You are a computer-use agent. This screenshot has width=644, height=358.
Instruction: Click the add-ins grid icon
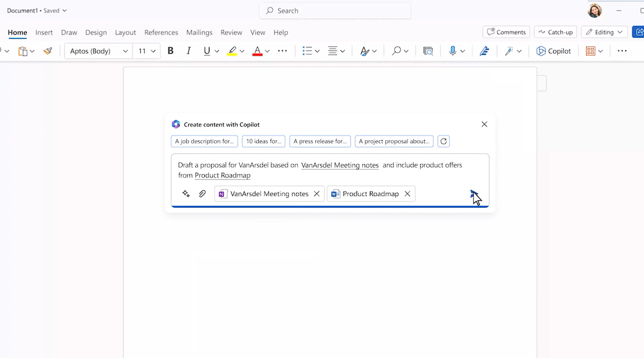(591, 51)
